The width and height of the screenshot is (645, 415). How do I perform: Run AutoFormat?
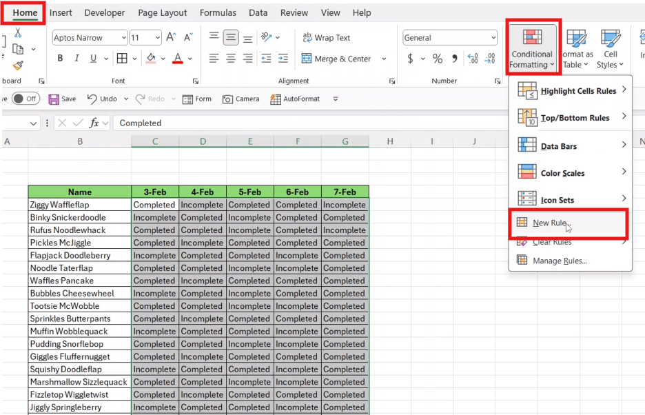tap(294, 99)
